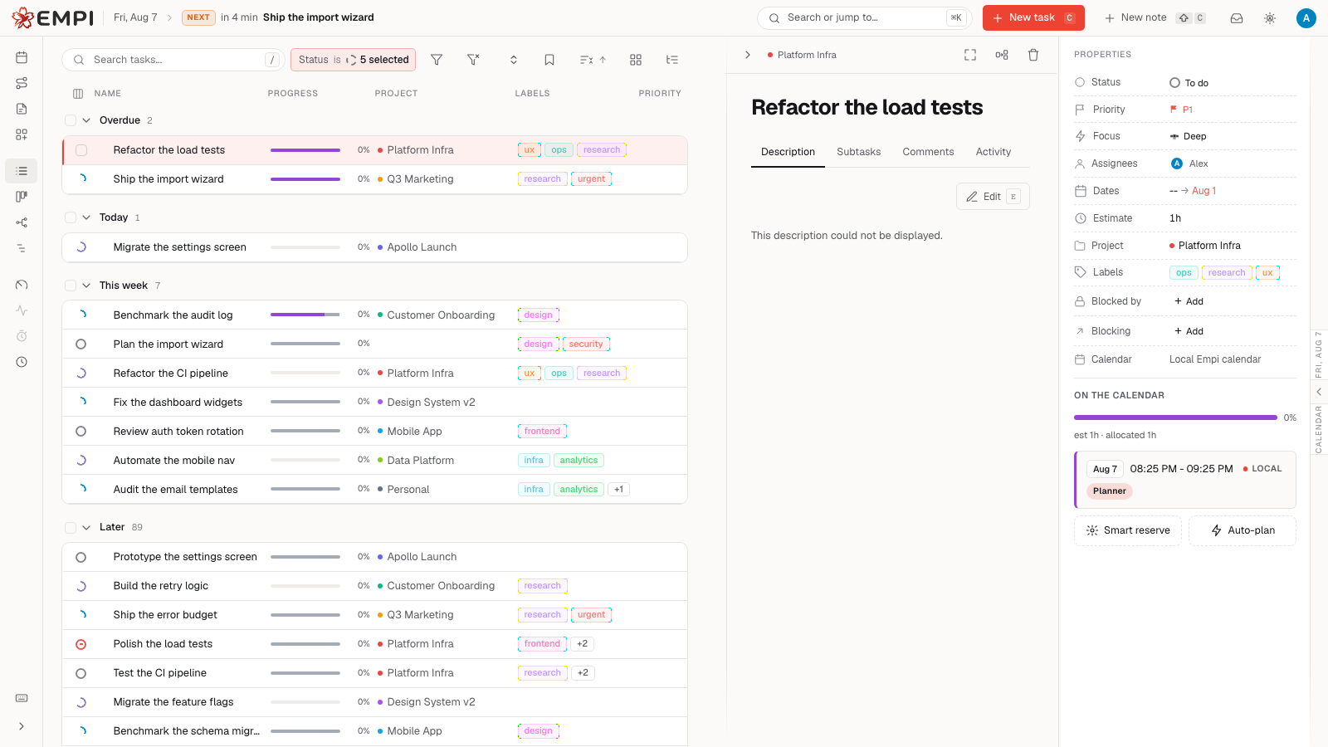Select all tasks in Overdue group
The image size is (1328, 747).
coord(71,120)
